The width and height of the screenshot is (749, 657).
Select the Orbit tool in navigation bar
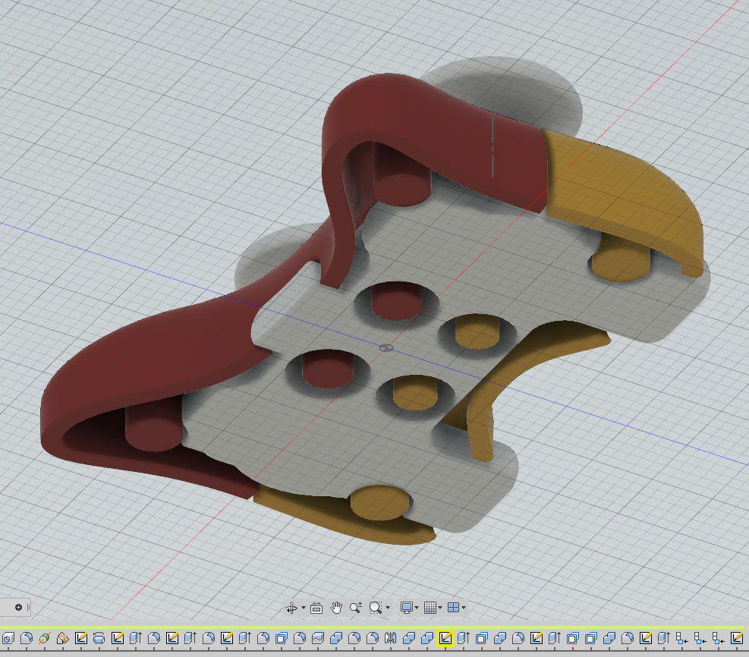click(x=291, y=608)
